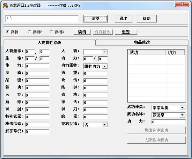Click the 功力 column header in list

[x=175, y=52]
